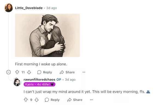Open the Little_Doveblade username link
Image resolution: width=164 pixels, height=107 pixels.
pos(29,8)
